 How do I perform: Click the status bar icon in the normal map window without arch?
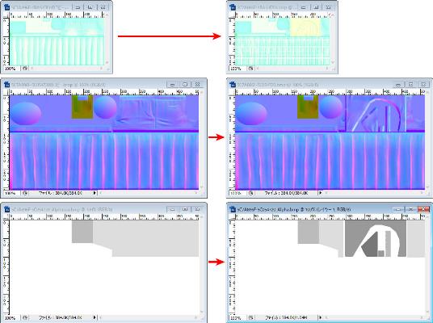[25, 193]
